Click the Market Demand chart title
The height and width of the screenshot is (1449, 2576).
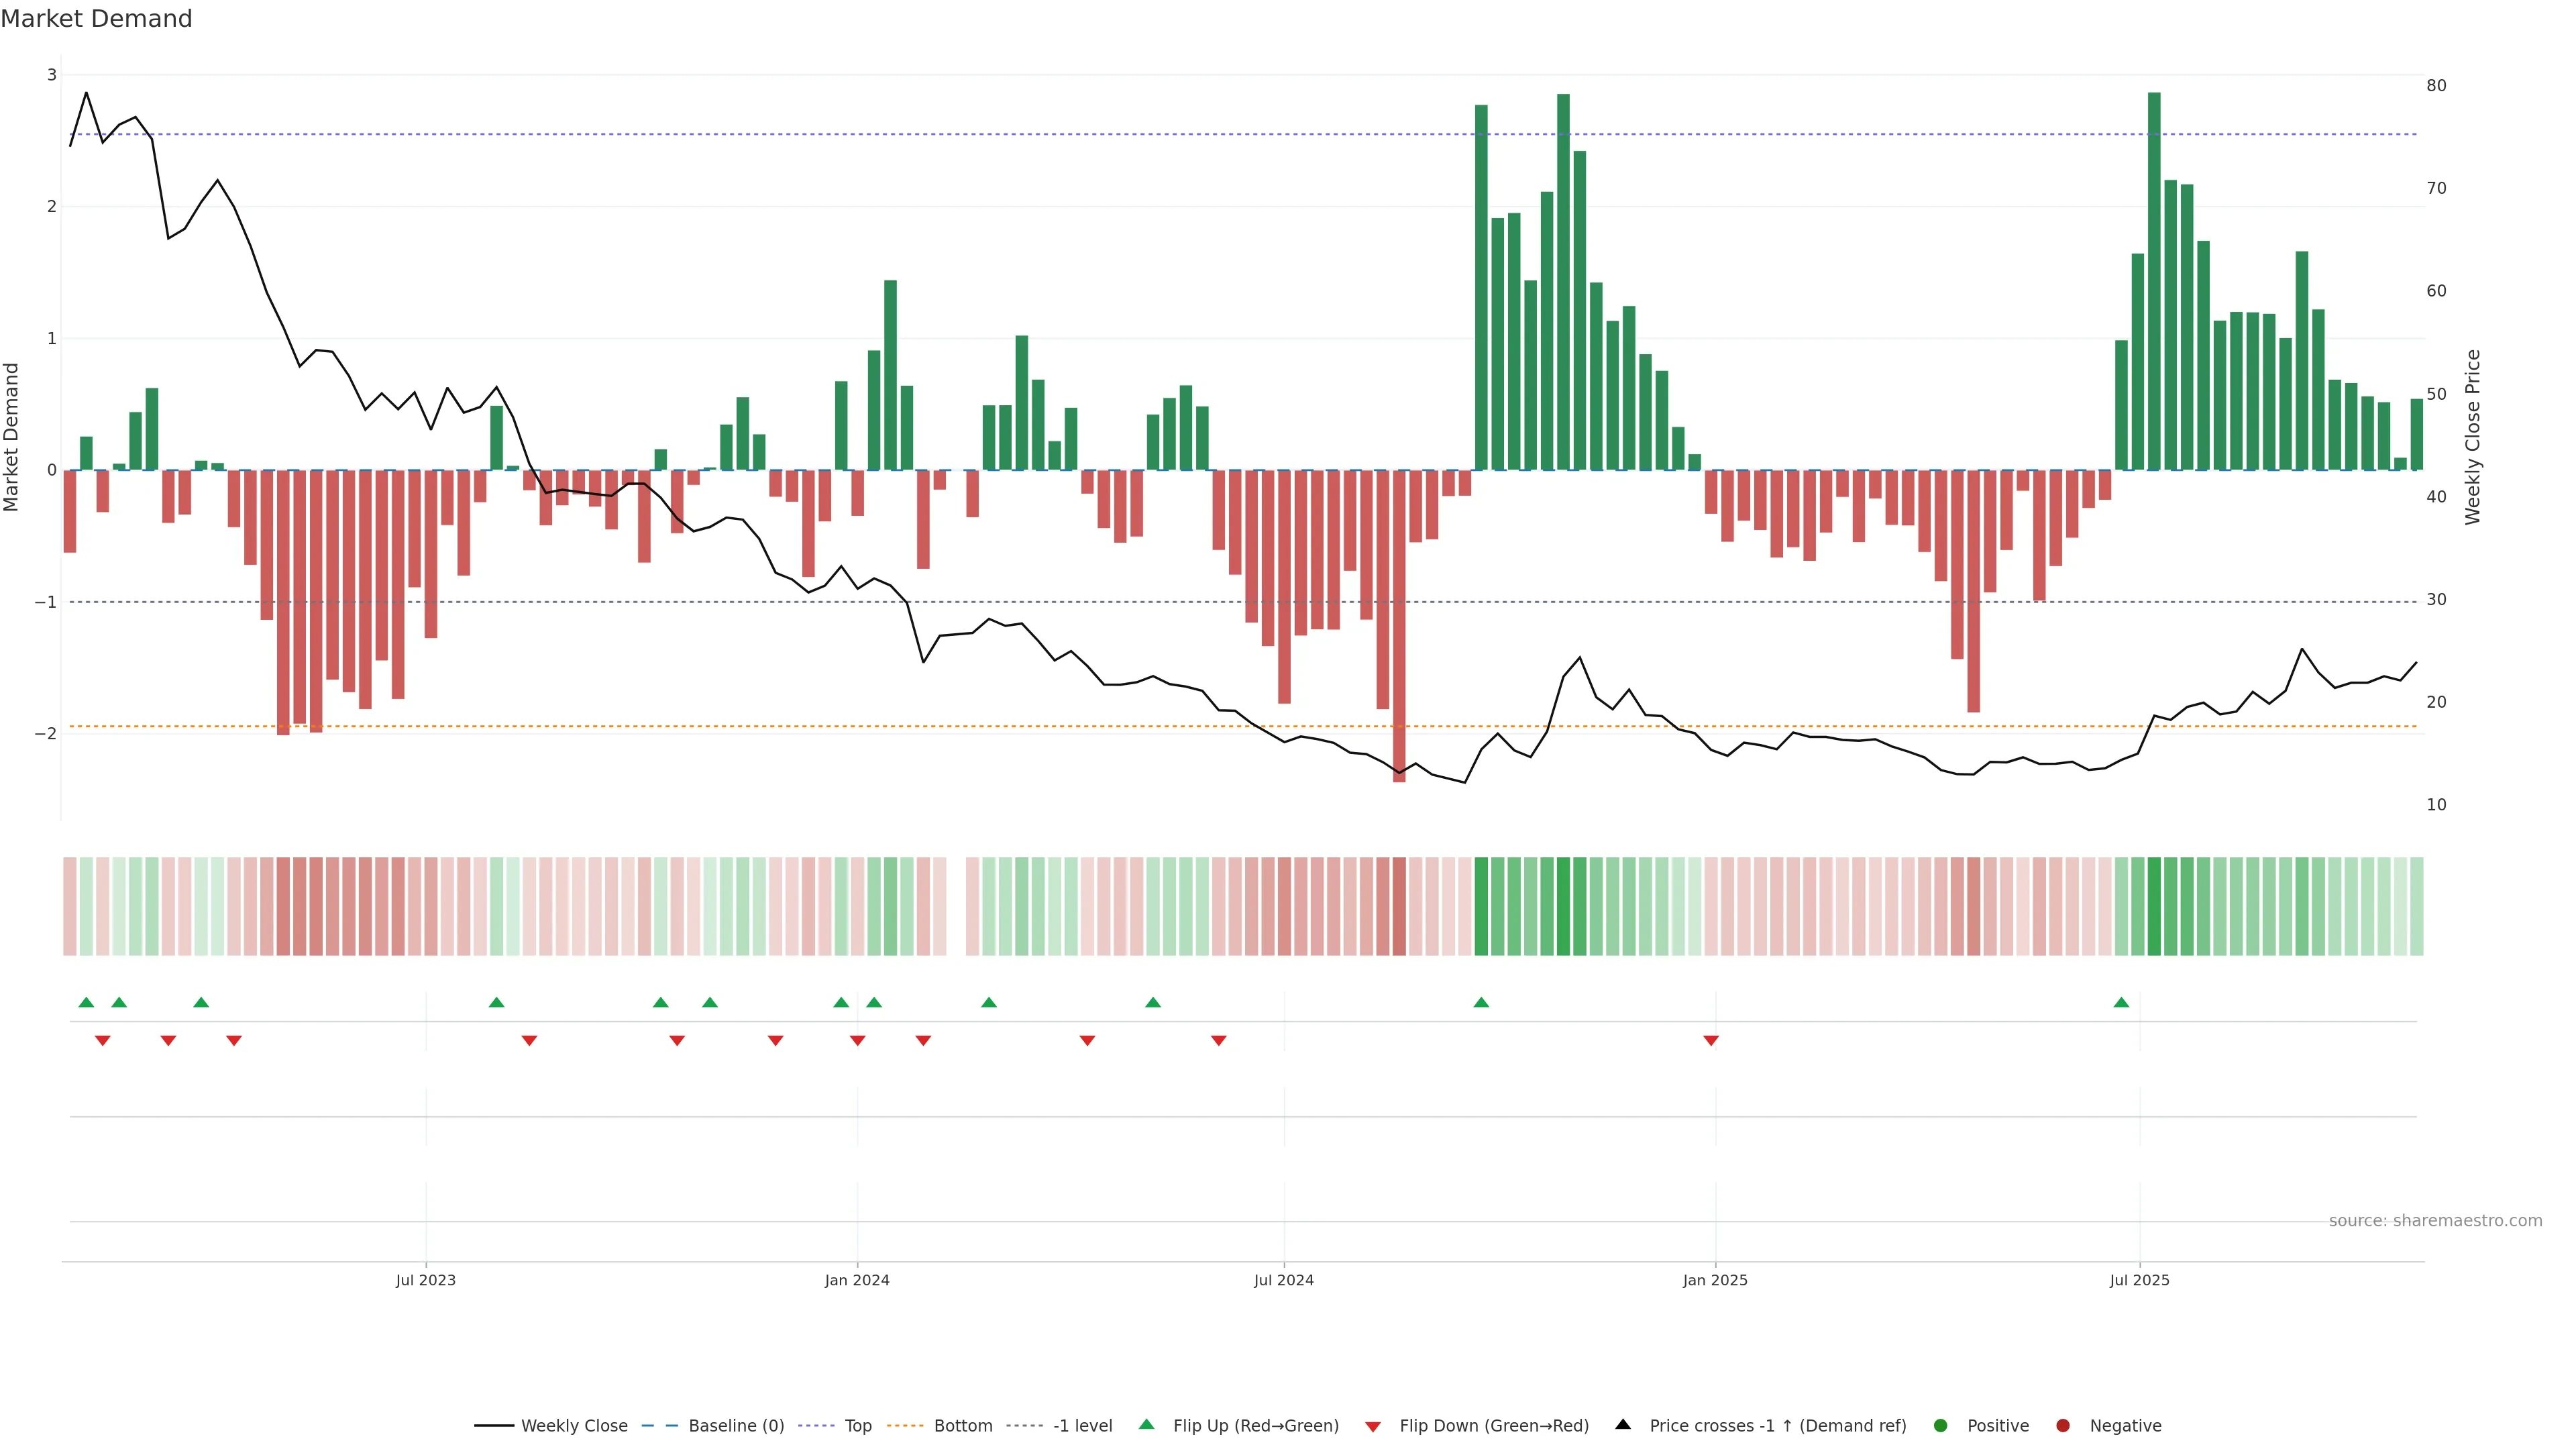click(x=96, y=19)
